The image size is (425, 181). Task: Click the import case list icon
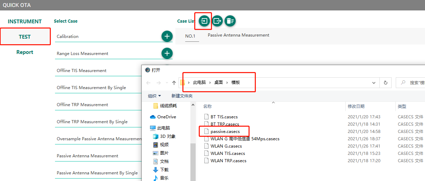[204, 21]
